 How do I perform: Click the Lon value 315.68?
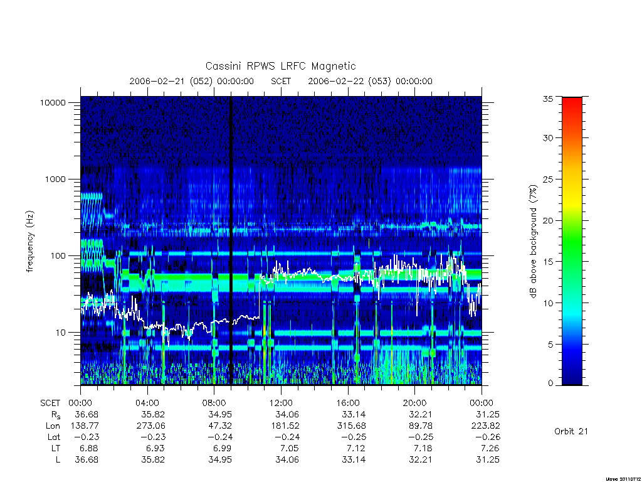(x=351, y=426)
